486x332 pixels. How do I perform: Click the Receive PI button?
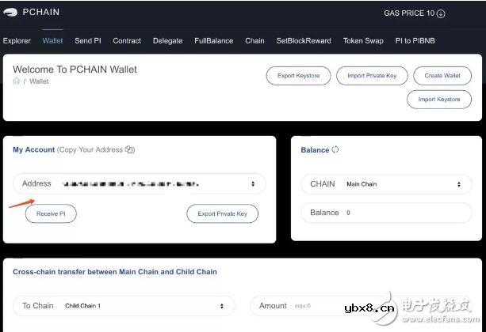click(x=51, y=213)
